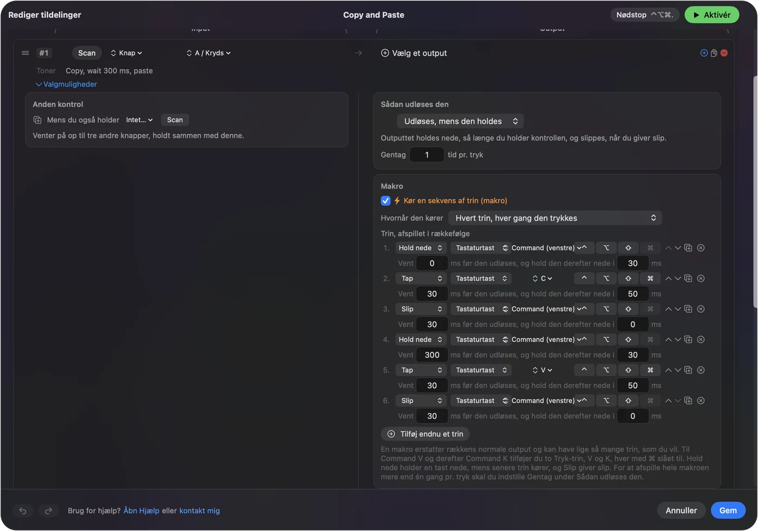Click the Gentag repeat count field

tap(427, 155)
